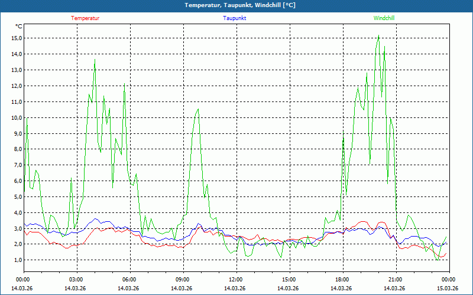Screen dimensions: 473x295
Task: Click the °C unit label
Action: coord(19,27)
